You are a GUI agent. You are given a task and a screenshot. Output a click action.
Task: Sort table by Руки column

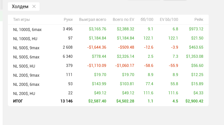pos(68,20)
